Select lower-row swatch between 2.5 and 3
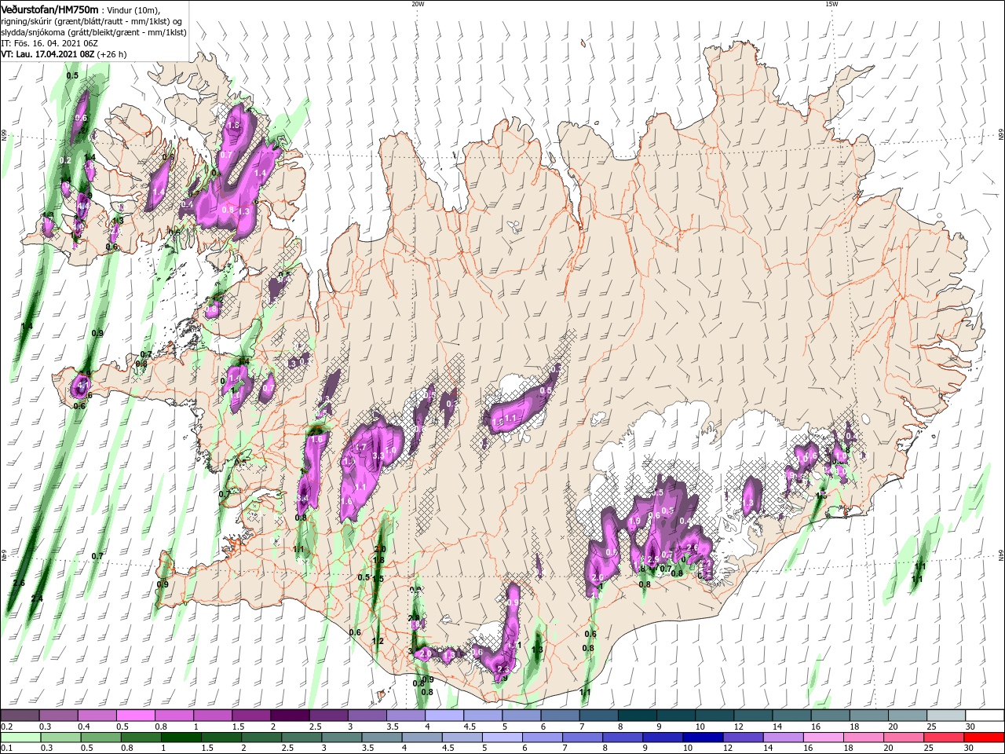 point(301,738)
